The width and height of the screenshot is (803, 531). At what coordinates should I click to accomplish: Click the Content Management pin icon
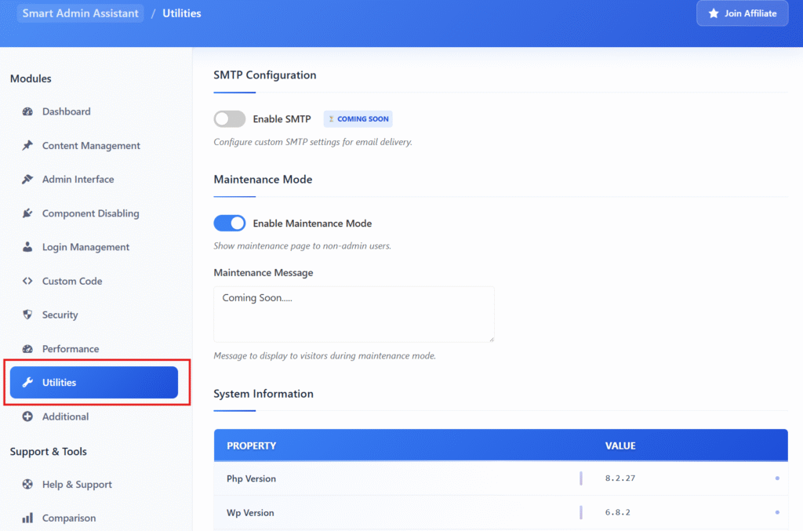click(27, 145)
